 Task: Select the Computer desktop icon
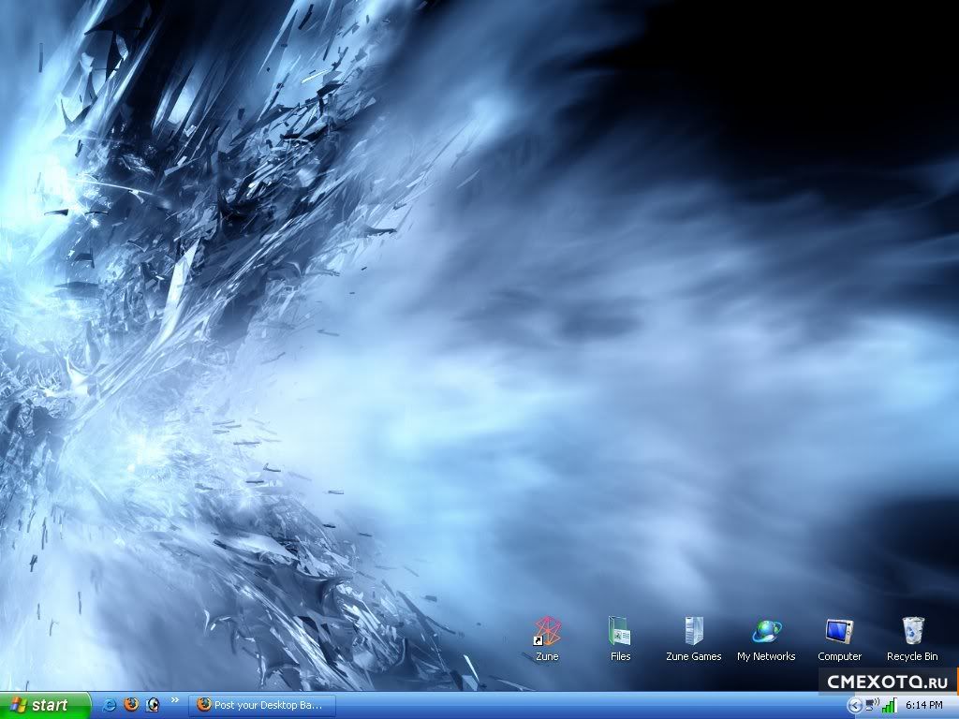[x=839, y=632]
